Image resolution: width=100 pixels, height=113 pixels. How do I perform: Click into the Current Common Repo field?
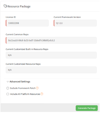(x=51, y=40)
